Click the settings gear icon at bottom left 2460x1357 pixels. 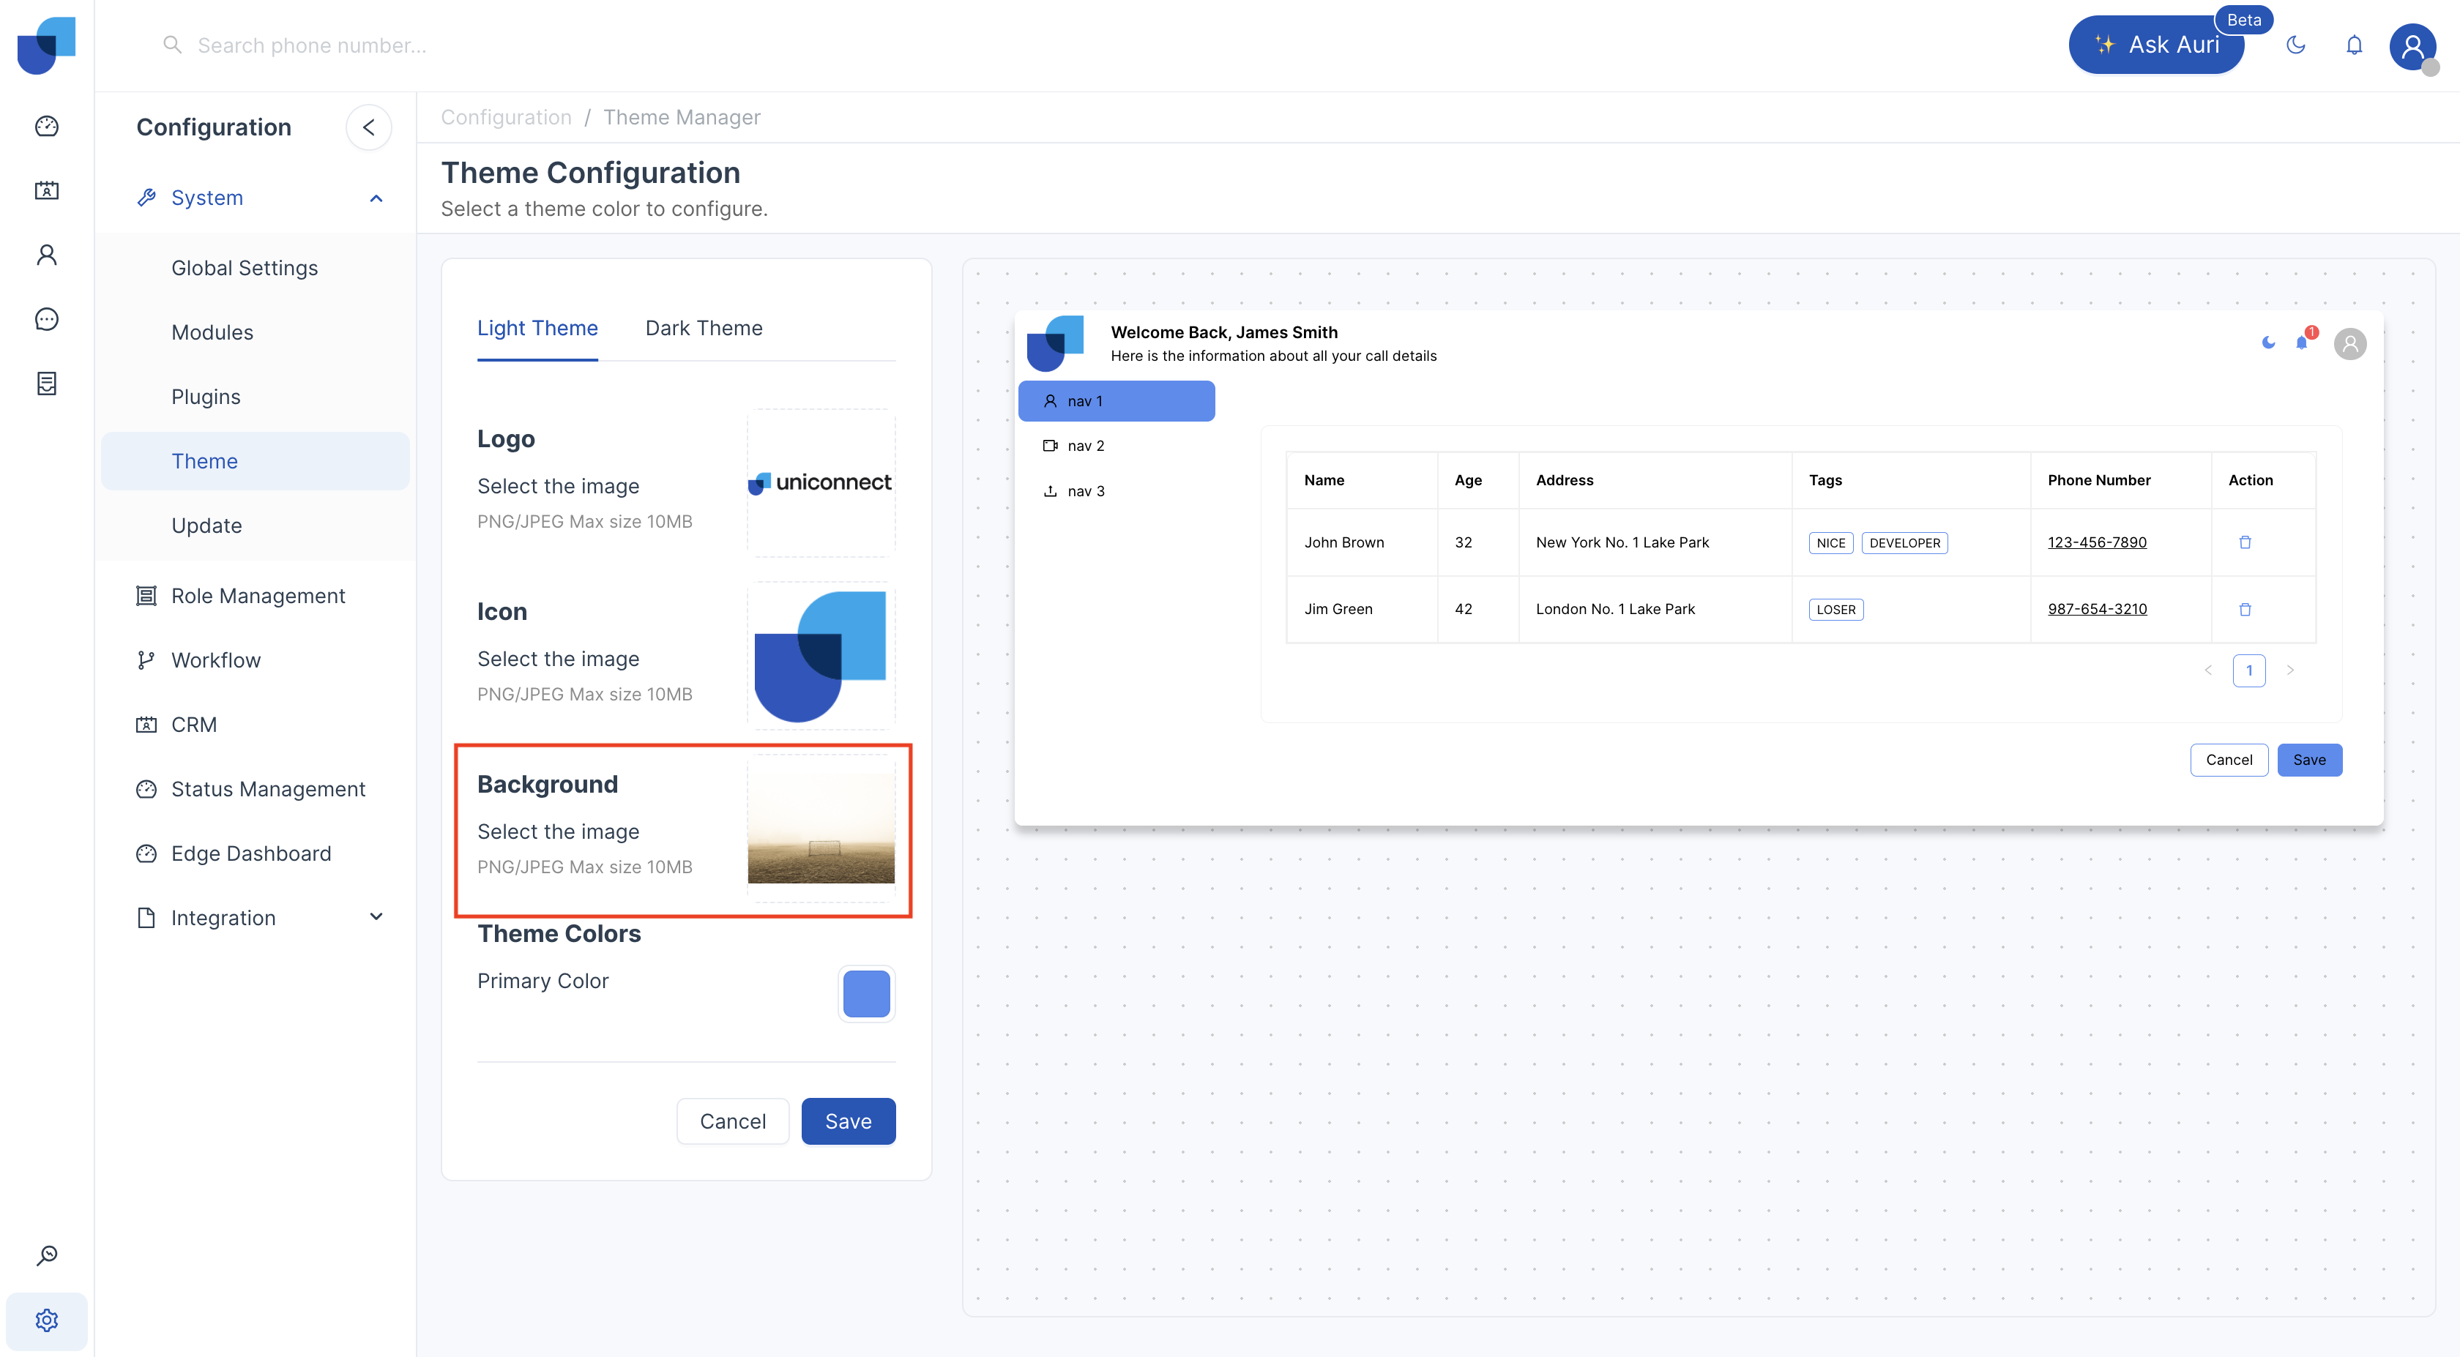coord(47,1320)
